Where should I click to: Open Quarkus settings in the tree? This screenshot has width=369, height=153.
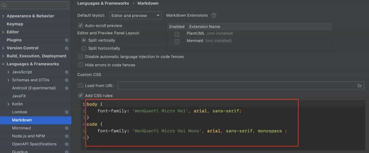(20, 151)
